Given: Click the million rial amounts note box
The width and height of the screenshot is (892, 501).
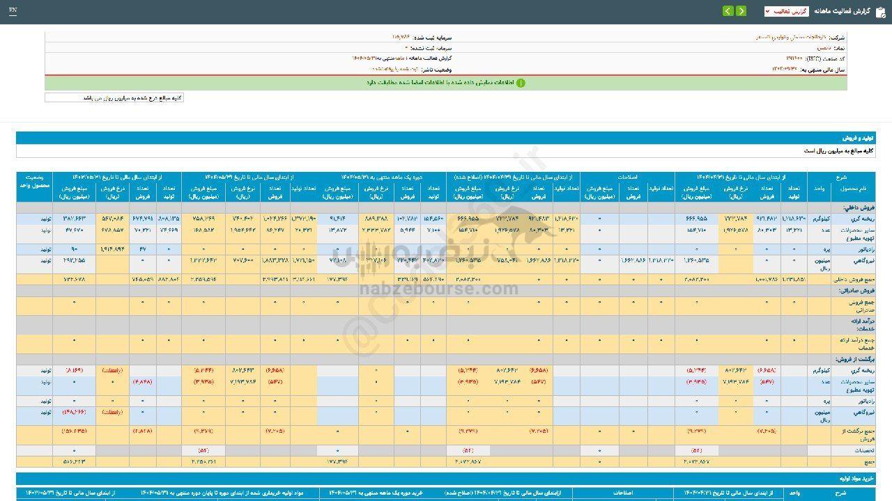Looking at the screenshot, I should pyautogui.click(x=114, y=98).
